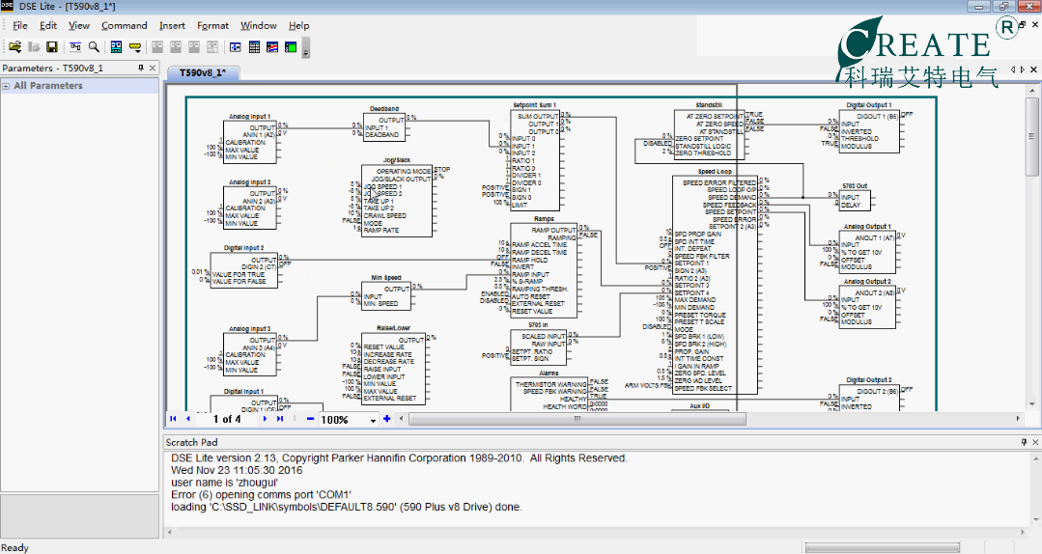
Task: Click the open folder toolbar icon
Action: point(14,46)
